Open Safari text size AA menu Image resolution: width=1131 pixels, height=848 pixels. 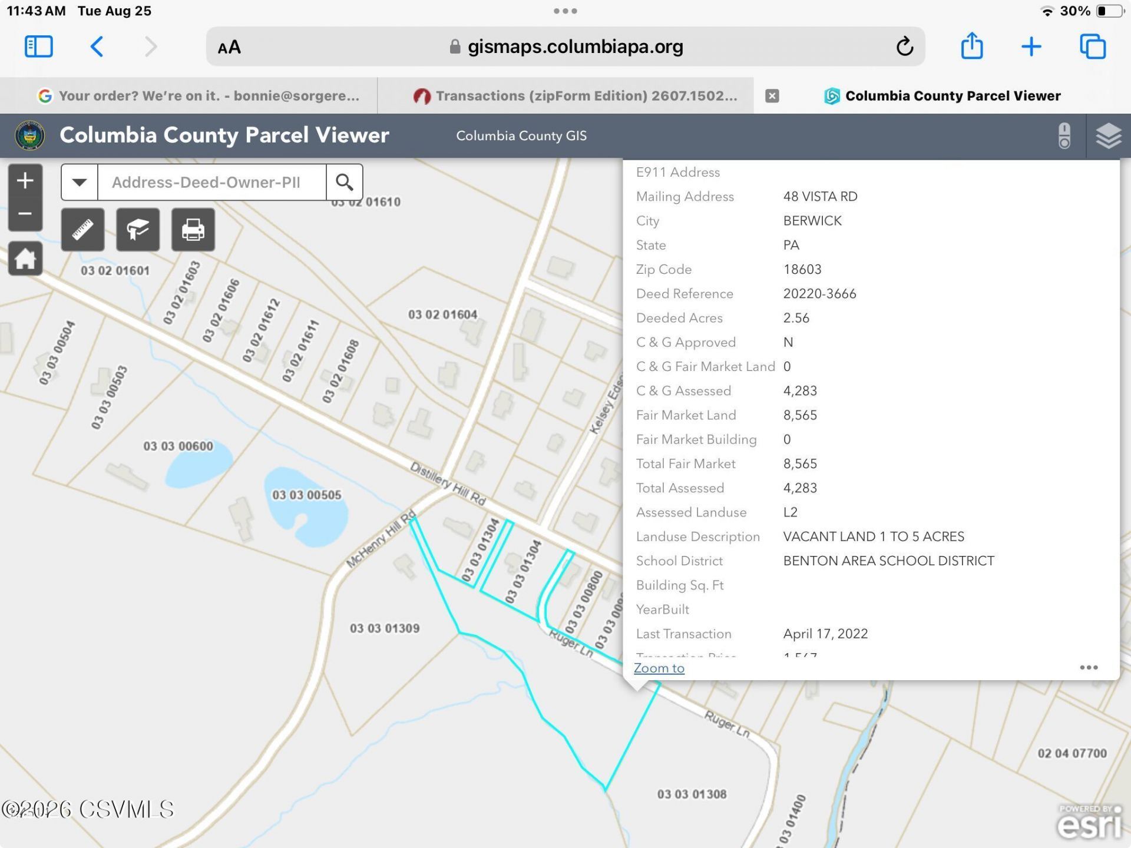coord(229,47)
